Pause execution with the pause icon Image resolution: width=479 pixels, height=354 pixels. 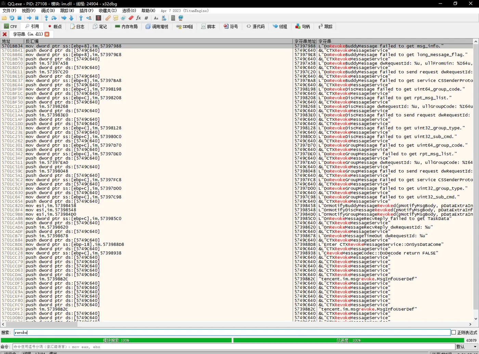tap(37, 18)
